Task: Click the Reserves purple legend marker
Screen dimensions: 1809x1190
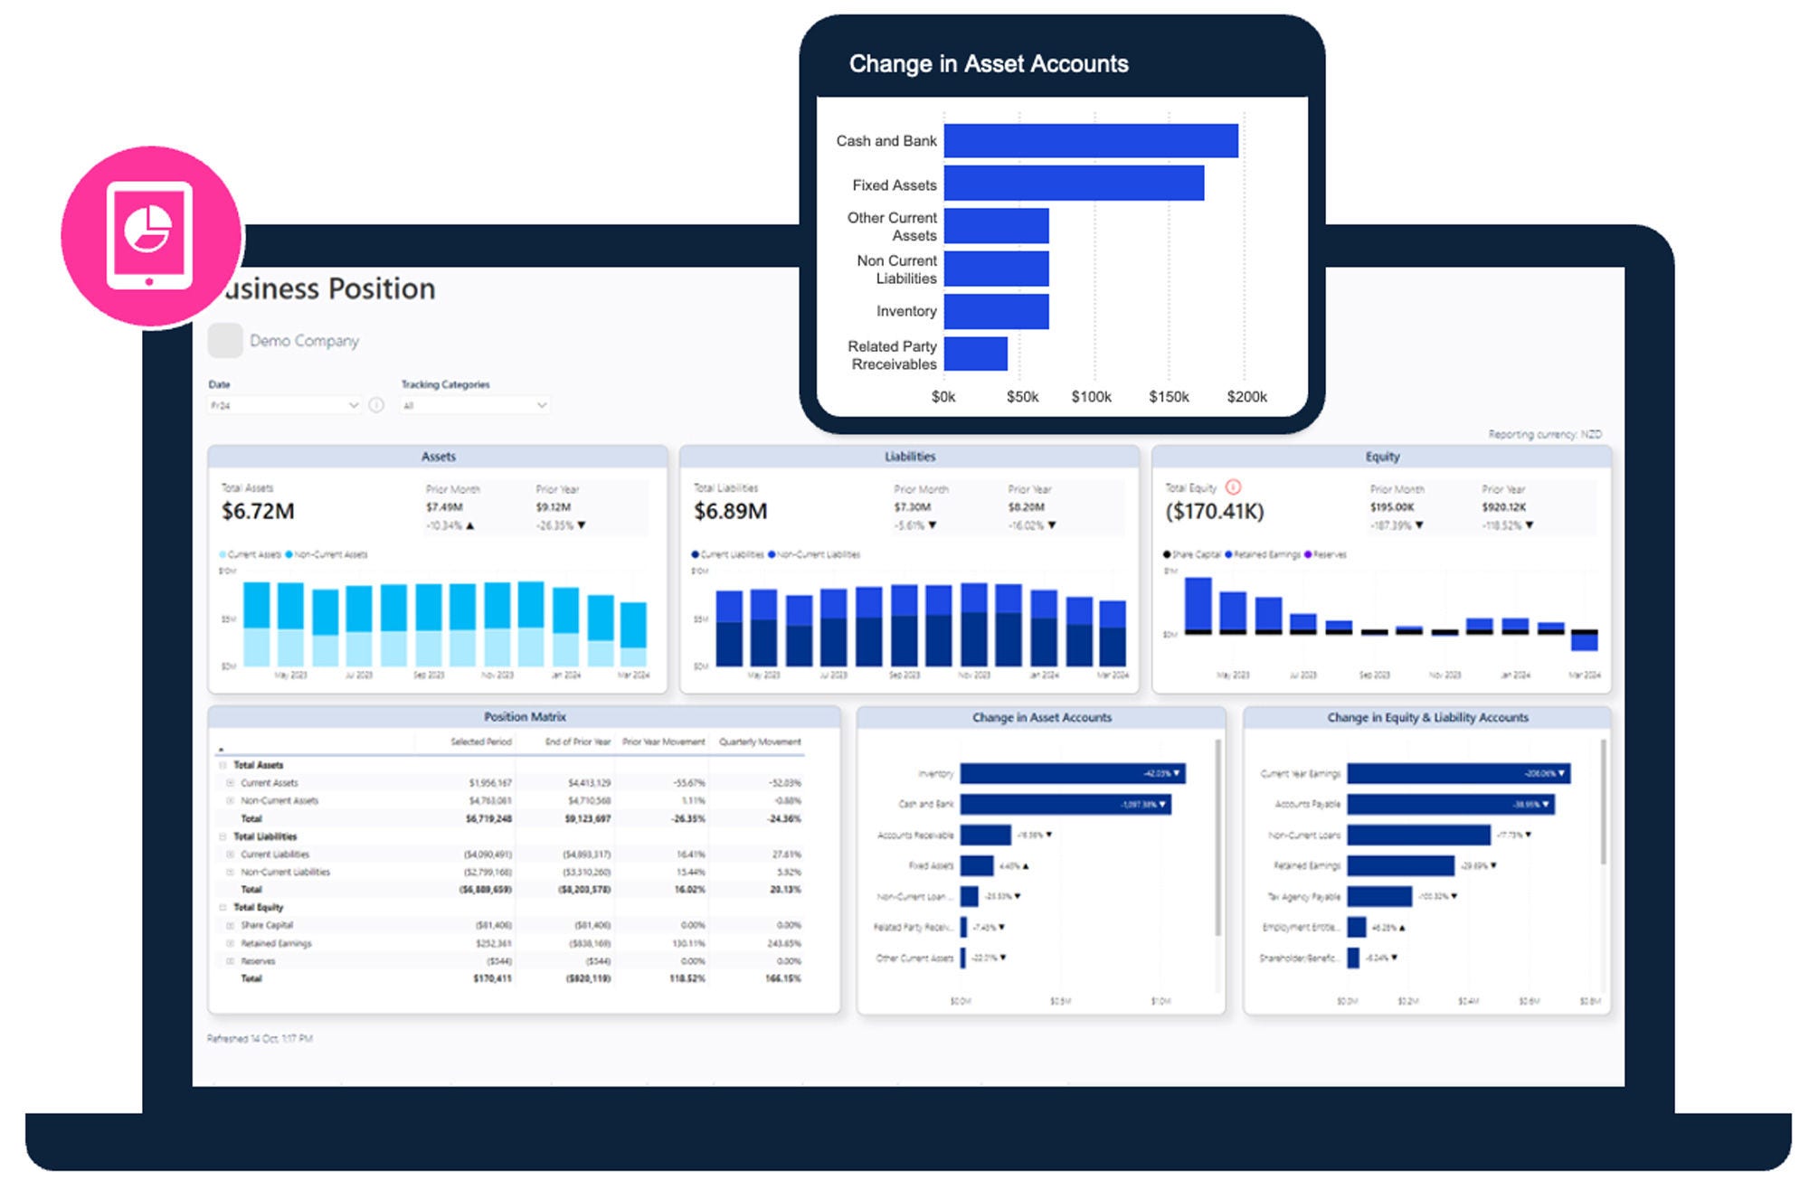Action: (1309, 554)
